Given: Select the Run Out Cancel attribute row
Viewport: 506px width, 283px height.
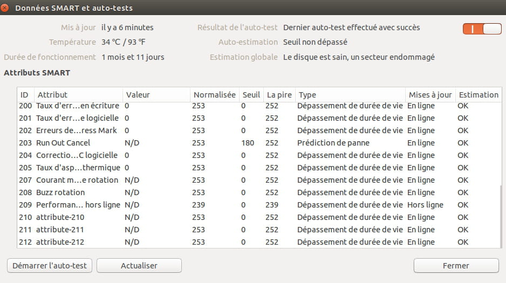Looking at the screenshot, I should click(x=258, y=143).
